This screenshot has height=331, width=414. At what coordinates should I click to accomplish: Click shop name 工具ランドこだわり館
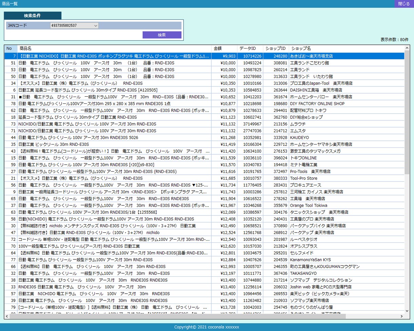pos(310,63)
